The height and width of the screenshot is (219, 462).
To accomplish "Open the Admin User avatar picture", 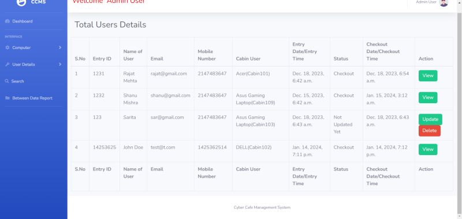I will (444, 2).
